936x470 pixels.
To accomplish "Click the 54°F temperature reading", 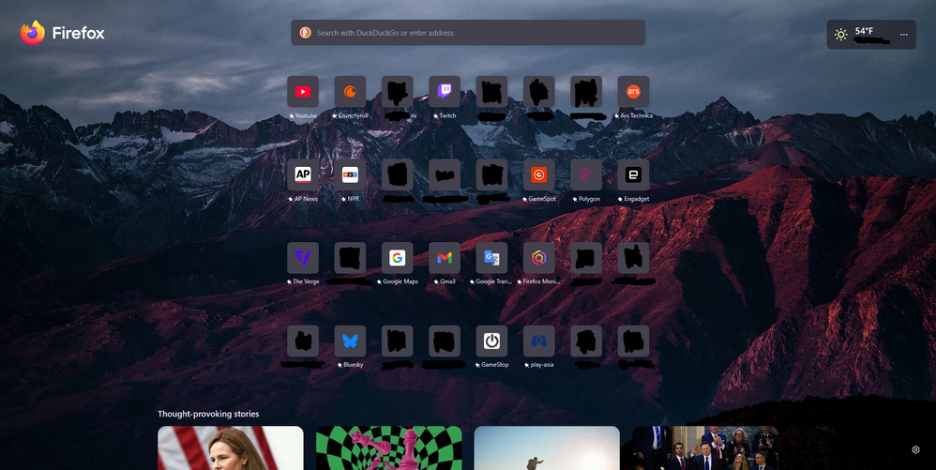I will [x=864, y=31].
